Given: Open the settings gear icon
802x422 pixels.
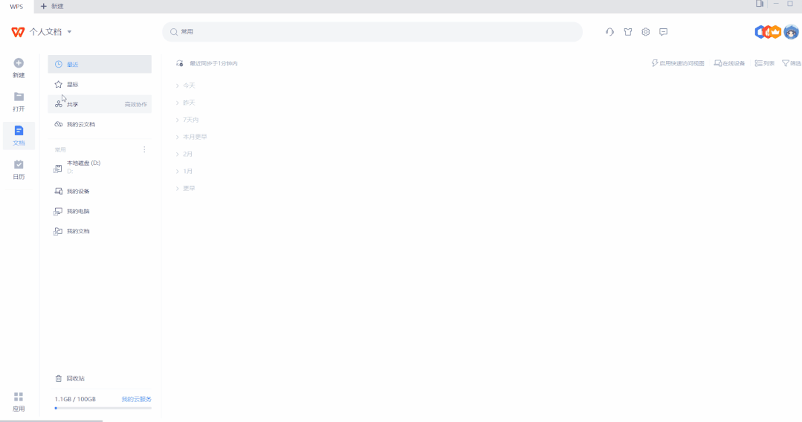Looking at the screenshot, I should (645, 32).
